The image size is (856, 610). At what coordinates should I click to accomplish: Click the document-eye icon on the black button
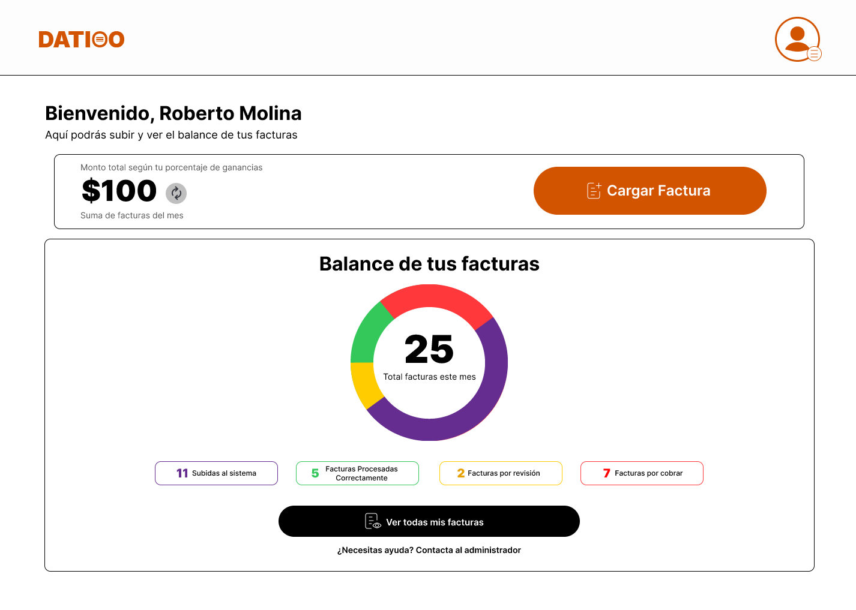[372, 521]
